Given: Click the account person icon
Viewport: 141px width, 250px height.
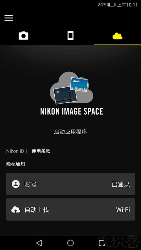Looking at the screenshot, I should 16,184.
